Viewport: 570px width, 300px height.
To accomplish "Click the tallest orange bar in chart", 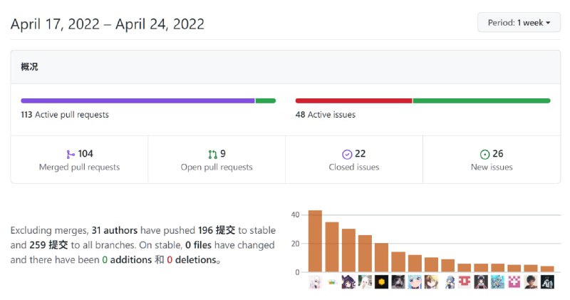I will tap(315, 241).
